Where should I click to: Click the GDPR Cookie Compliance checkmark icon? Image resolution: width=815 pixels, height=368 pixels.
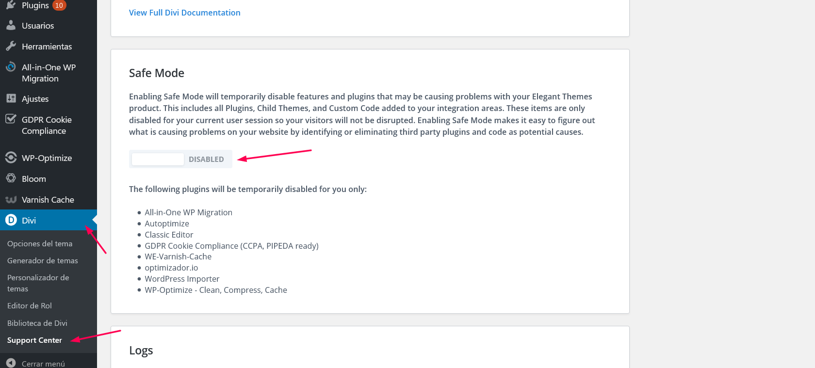(11, 119)
